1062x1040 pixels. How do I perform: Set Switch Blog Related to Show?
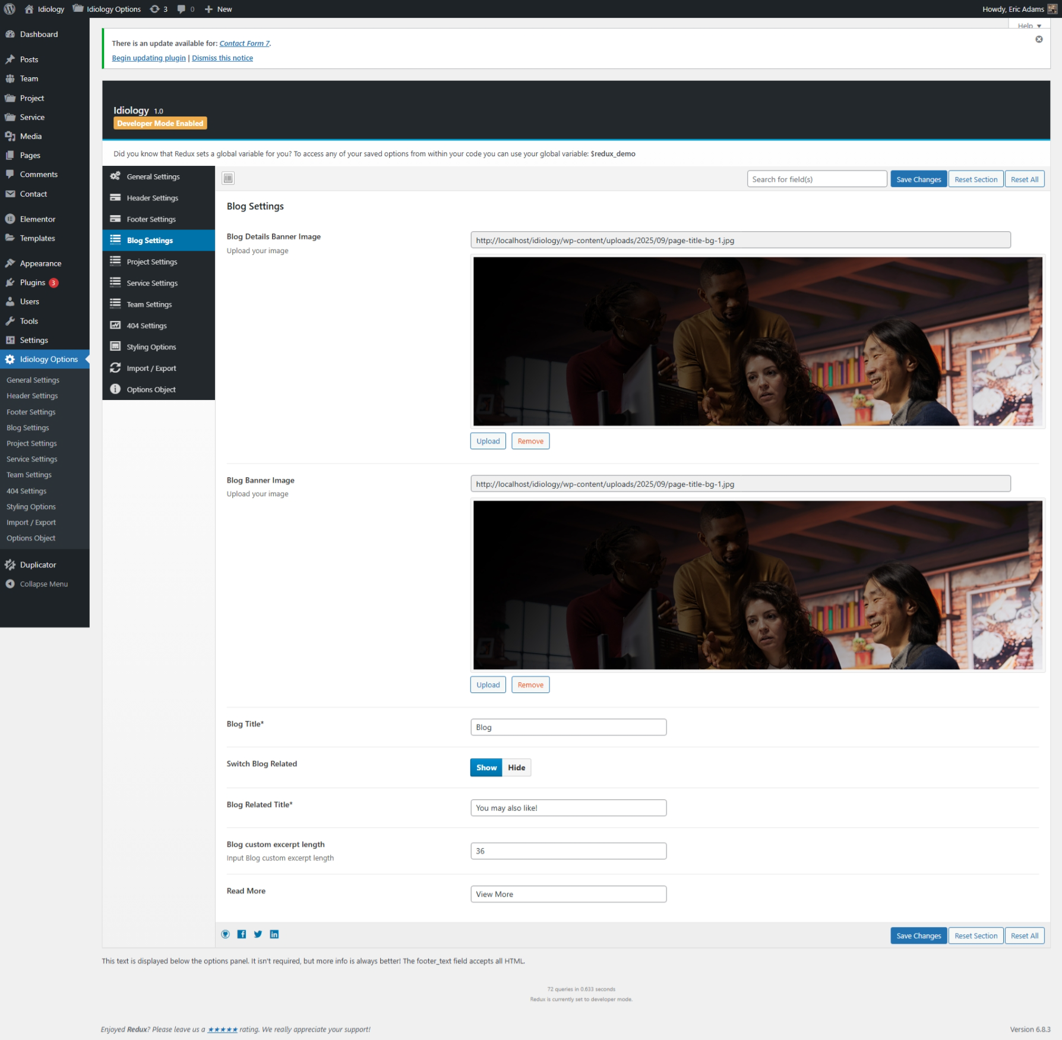486,767
